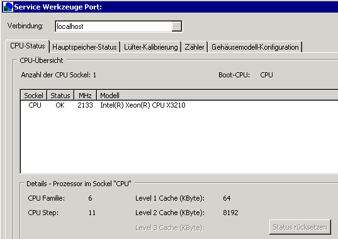Open the Gehäusemodell-Konfiguration tab
Screen dimensions: 338x239
pyautogui.click(x=255, y=47)
